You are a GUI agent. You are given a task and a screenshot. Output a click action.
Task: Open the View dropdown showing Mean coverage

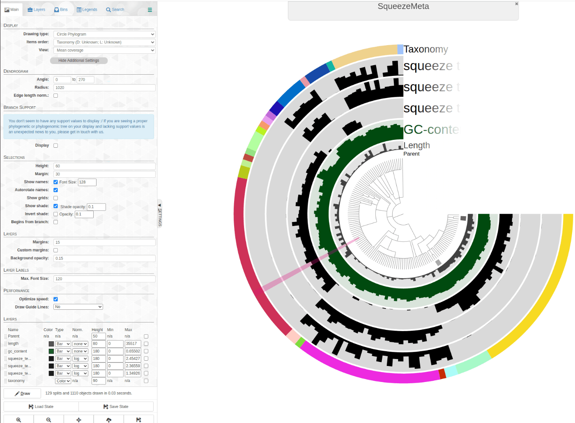tap(104, 50)
